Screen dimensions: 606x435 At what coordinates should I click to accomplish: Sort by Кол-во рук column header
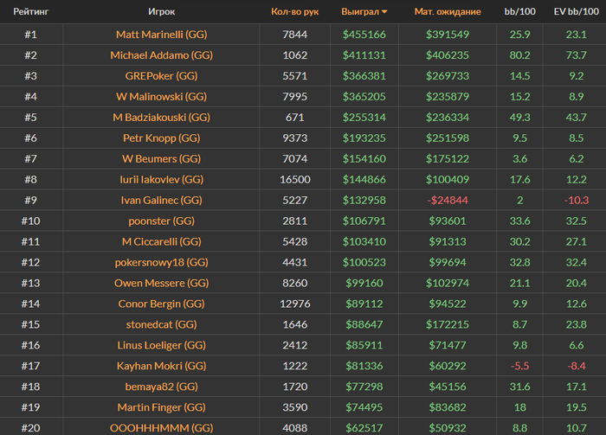click(x=295, y=11)
